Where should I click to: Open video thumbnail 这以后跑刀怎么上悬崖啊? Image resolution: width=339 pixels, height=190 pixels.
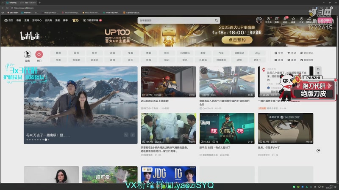tap(168, 81)
